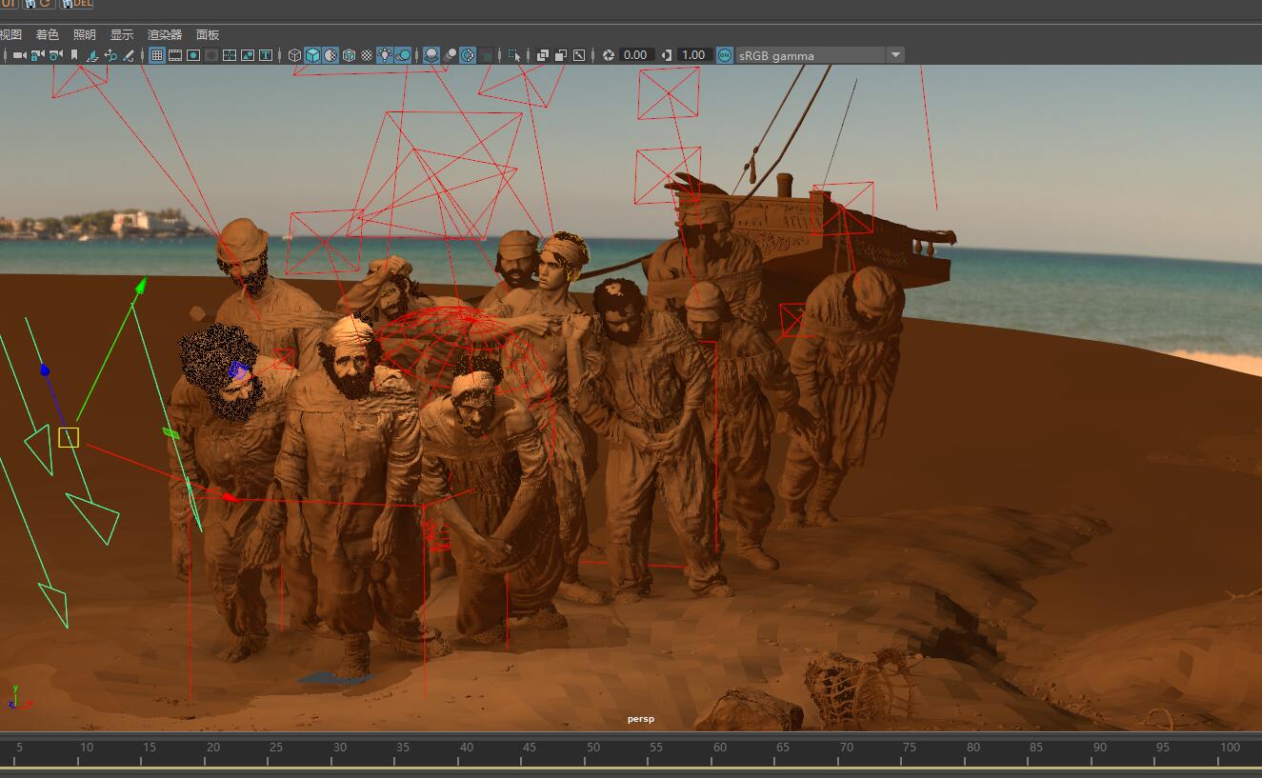Click the X-Ray Active Components icon
Viewport: 1262px width, 778px height.
point(561,55)
